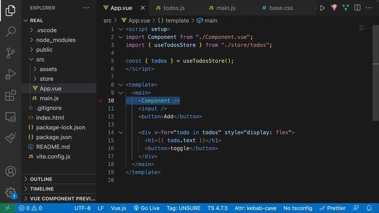Fold the script setup block on line 1
Viewport: 379px width, 213px height.
click(x=120, y=29)
